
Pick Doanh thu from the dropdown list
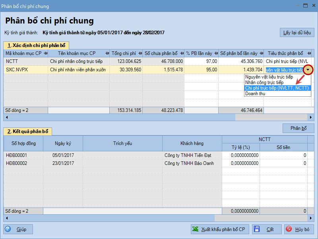pos(255,94)
